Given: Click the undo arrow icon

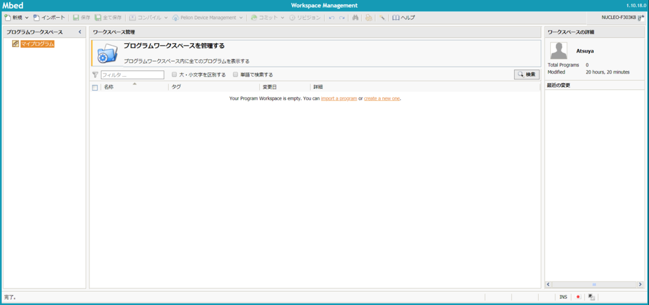Looking at the screenshot, I should point(331,18).
